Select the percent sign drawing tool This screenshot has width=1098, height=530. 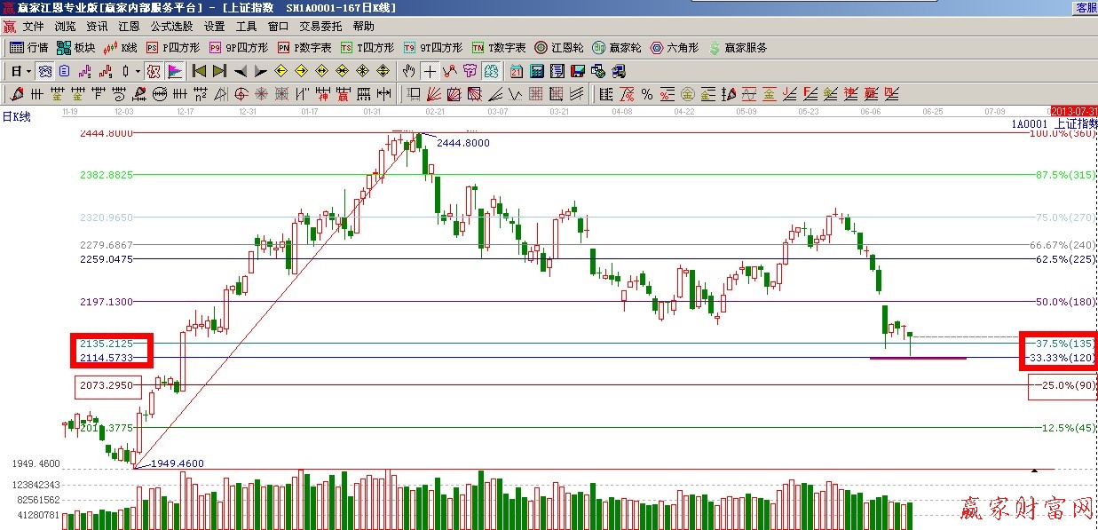pos(647,94)
